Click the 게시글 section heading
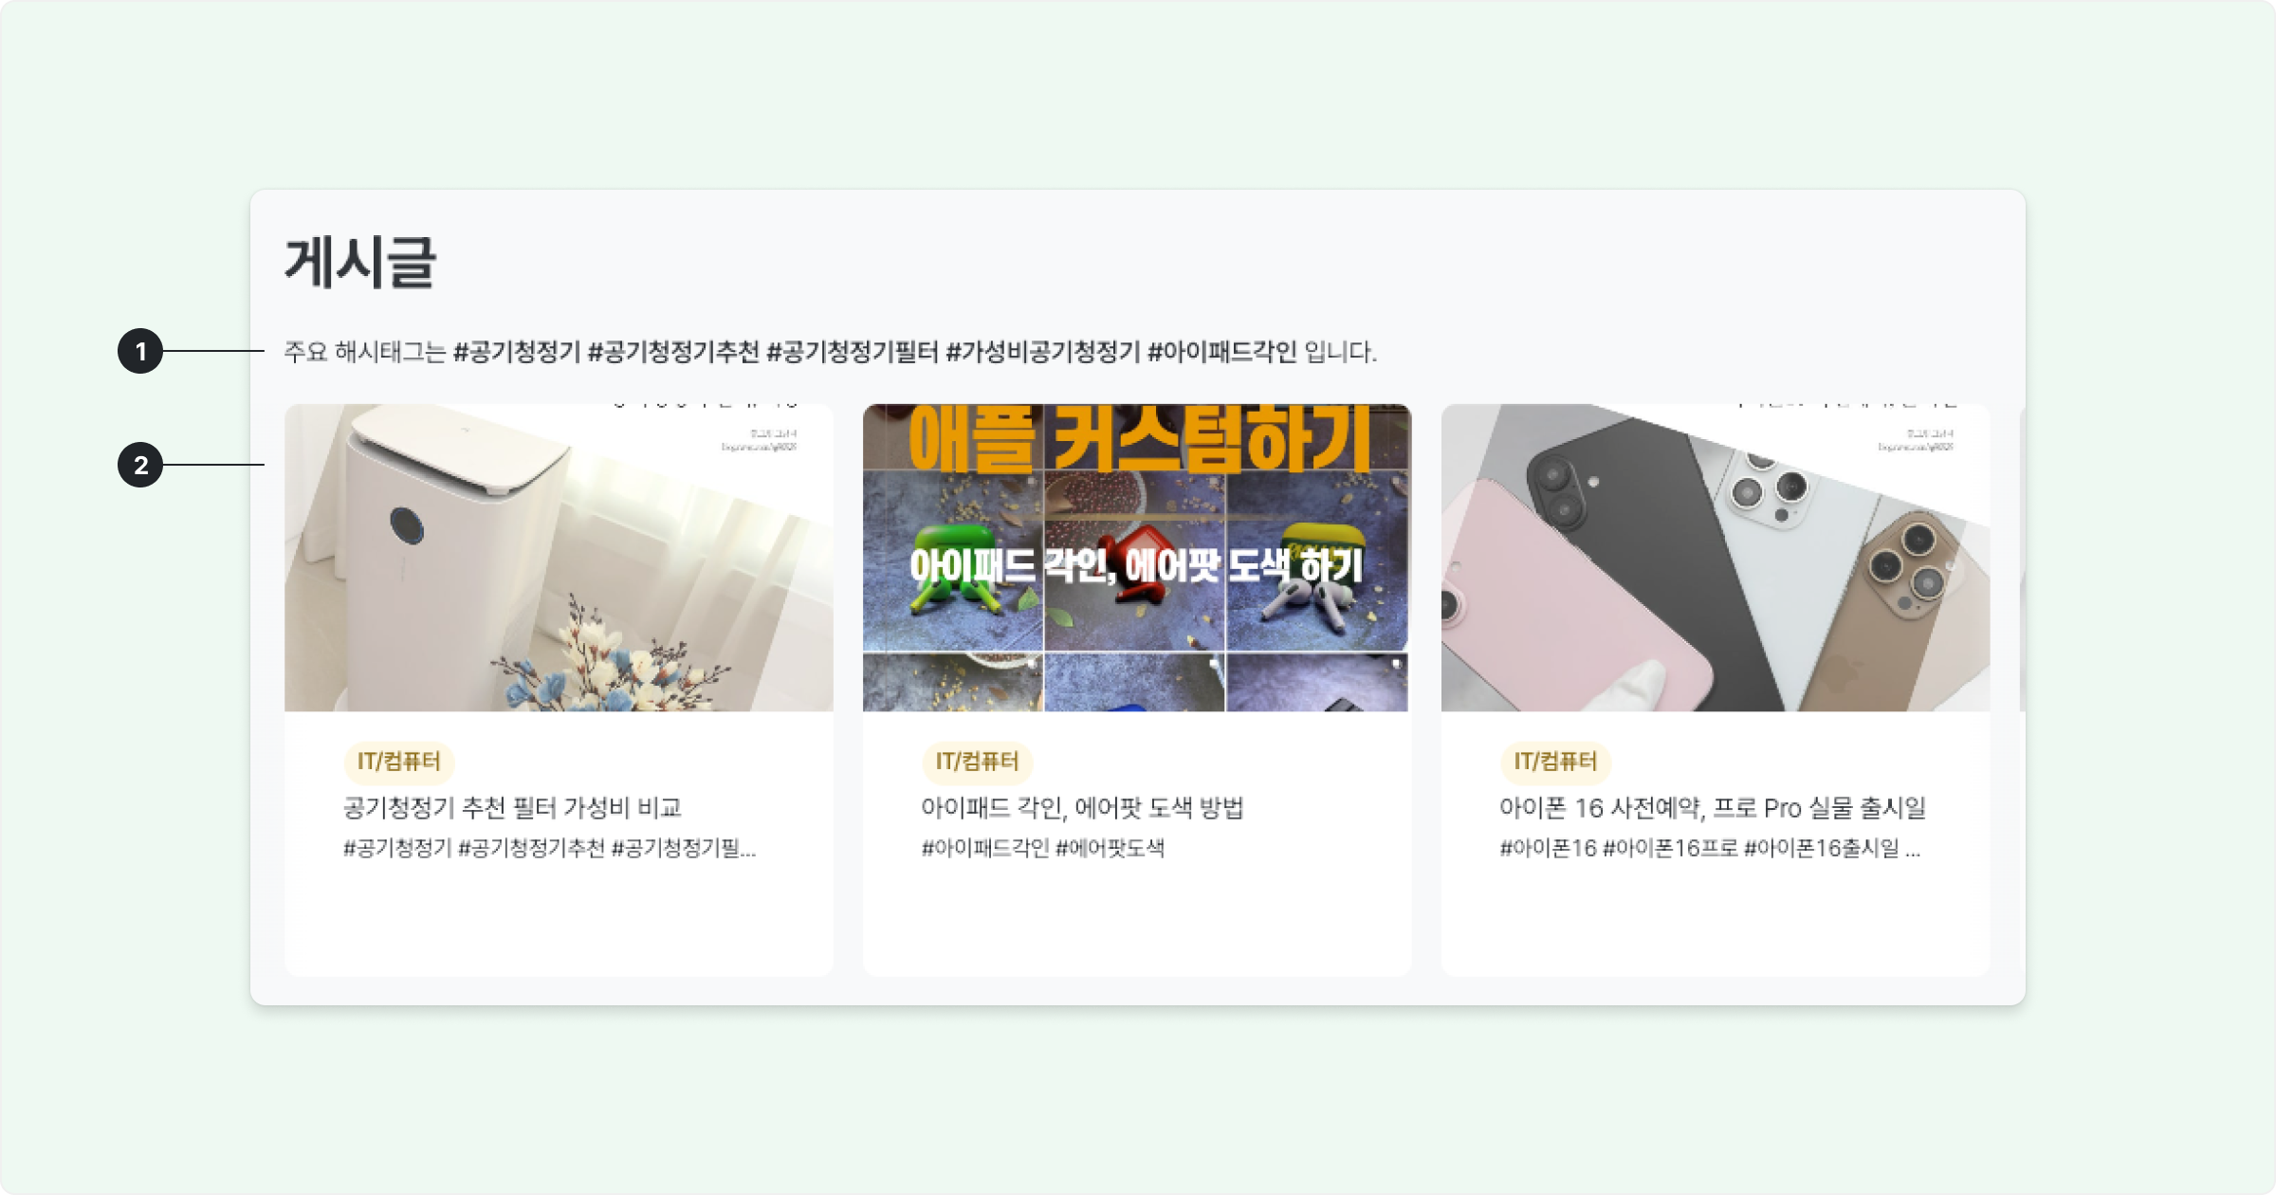This screenshot has height=1195, width=2276. tap(360, 263)
